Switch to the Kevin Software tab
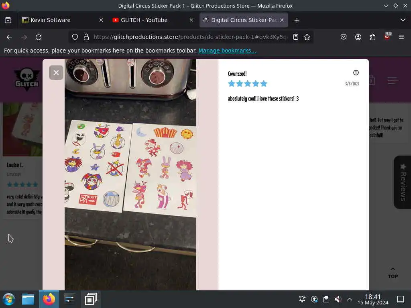Screen dimensions: 411x308 [62, 20]
